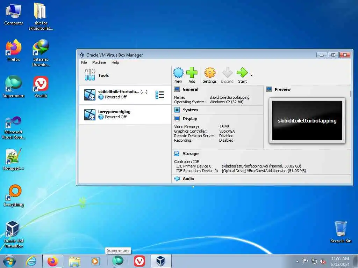
Task: Open the Start button dropdown arrow
Action: [x=251, y=75]
